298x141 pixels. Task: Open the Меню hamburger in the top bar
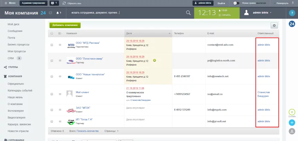pos(10,3)
